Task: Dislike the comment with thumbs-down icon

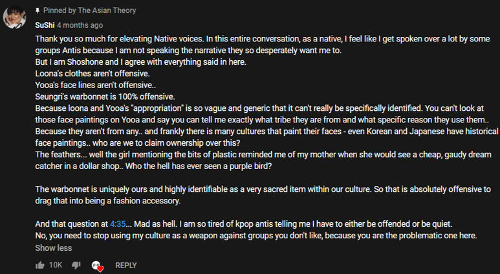Action: tap(76, 265)
